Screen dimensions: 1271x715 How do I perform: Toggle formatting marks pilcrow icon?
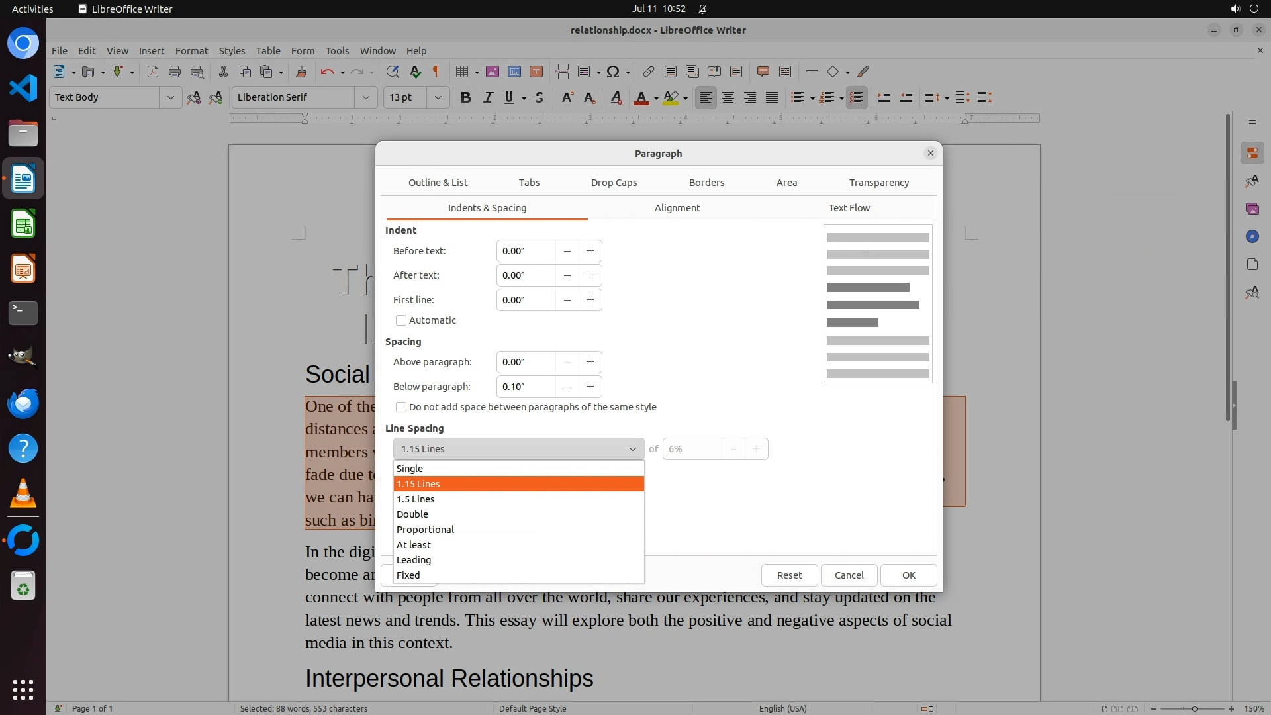436,71
